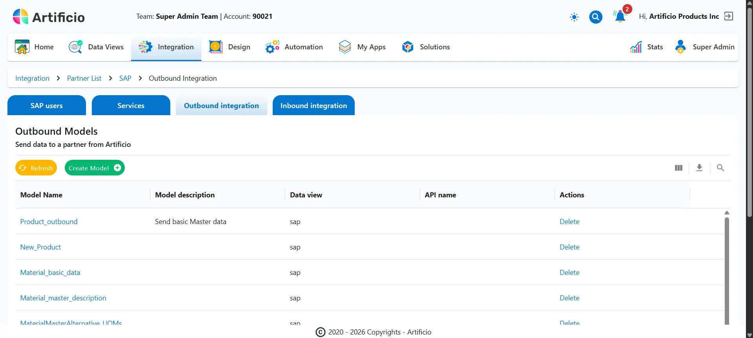This screenshot has width=753, height=338.
Task: Switch to the Inbound integration tab
Action: tap(314, 106)
